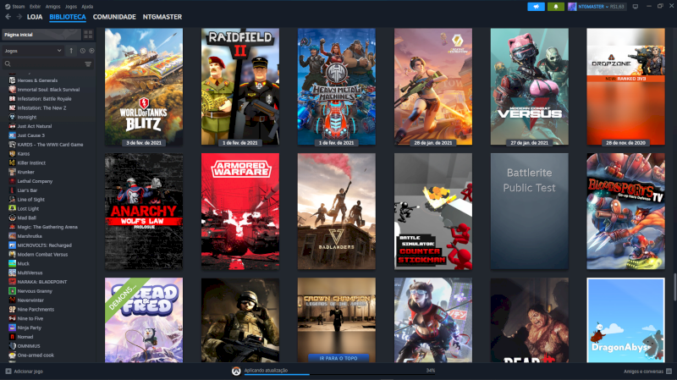The width and height of the screenshot is (677, 380).
Task: Click IR PARA O TOPO button
Action: click(338, 358)
